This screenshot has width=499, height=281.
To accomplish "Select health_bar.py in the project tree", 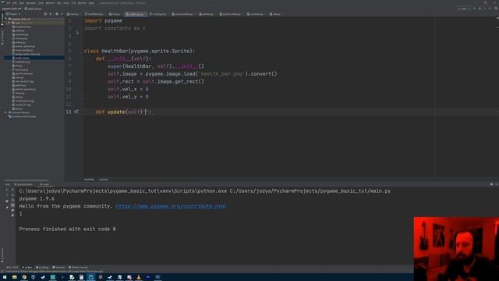I will pos(23,58).
